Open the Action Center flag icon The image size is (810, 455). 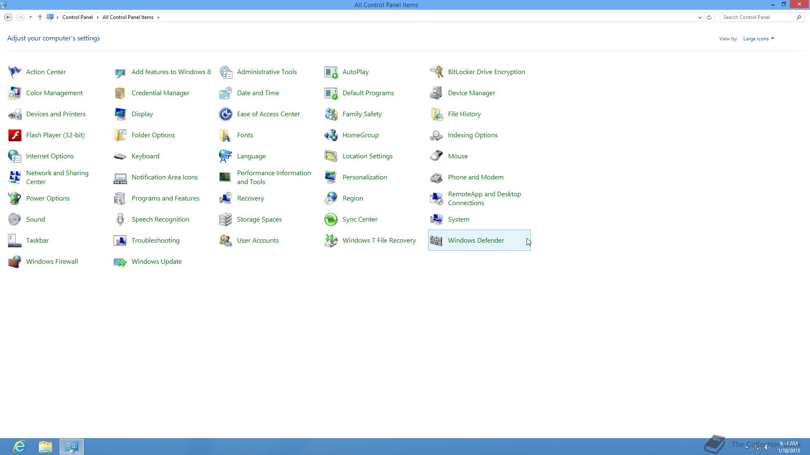tap(15, 72)
